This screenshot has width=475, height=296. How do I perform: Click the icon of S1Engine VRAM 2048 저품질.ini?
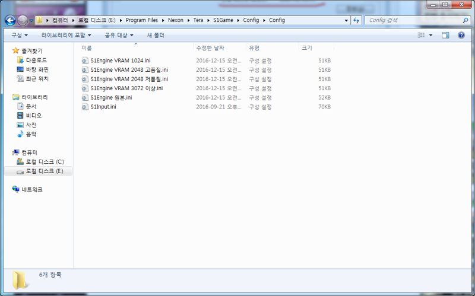pos(85,79)
